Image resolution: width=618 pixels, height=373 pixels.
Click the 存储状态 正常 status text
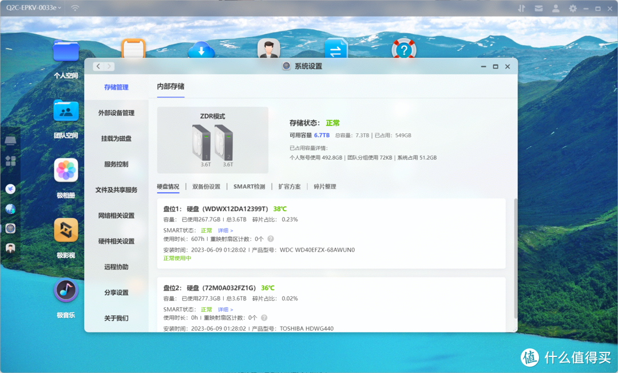[x=332, y=123]
